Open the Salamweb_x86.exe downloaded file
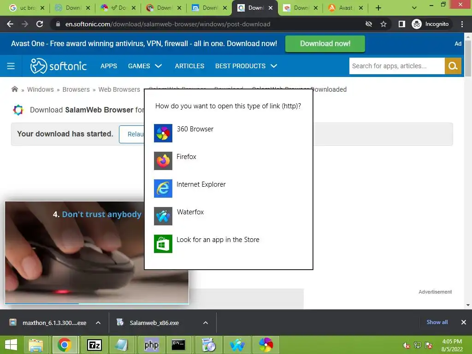 153,323
